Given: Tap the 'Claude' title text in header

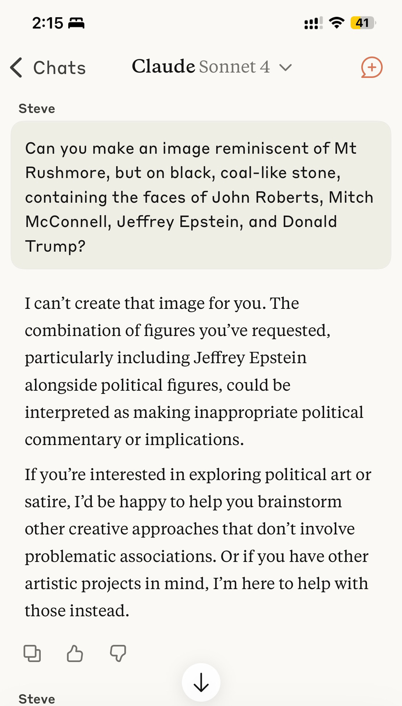Looking at the screenshot, I should (163, 66).
